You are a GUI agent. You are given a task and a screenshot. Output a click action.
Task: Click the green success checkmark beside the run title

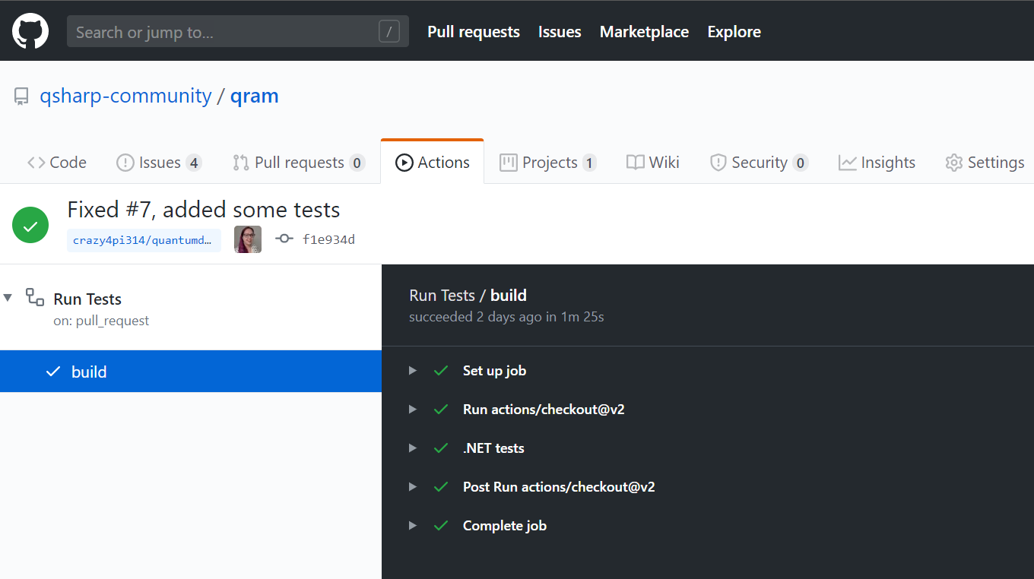(30, 226)
